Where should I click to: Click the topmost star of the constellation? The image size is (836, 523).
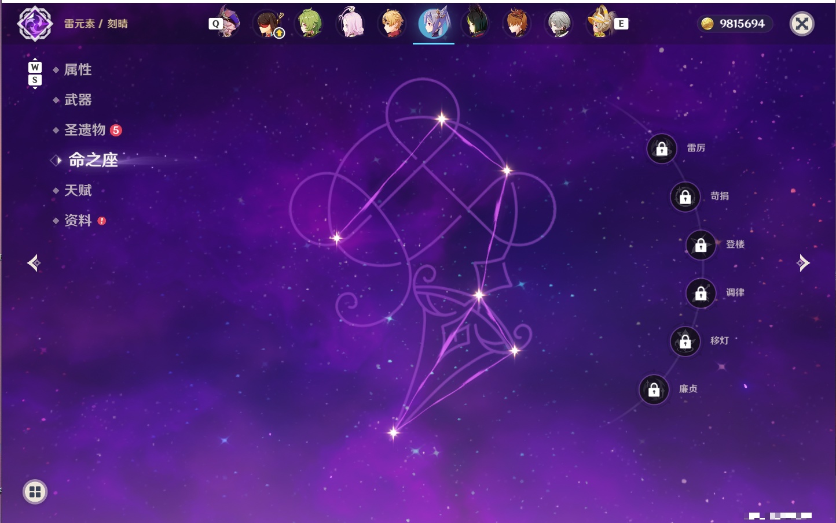[442, 120]
